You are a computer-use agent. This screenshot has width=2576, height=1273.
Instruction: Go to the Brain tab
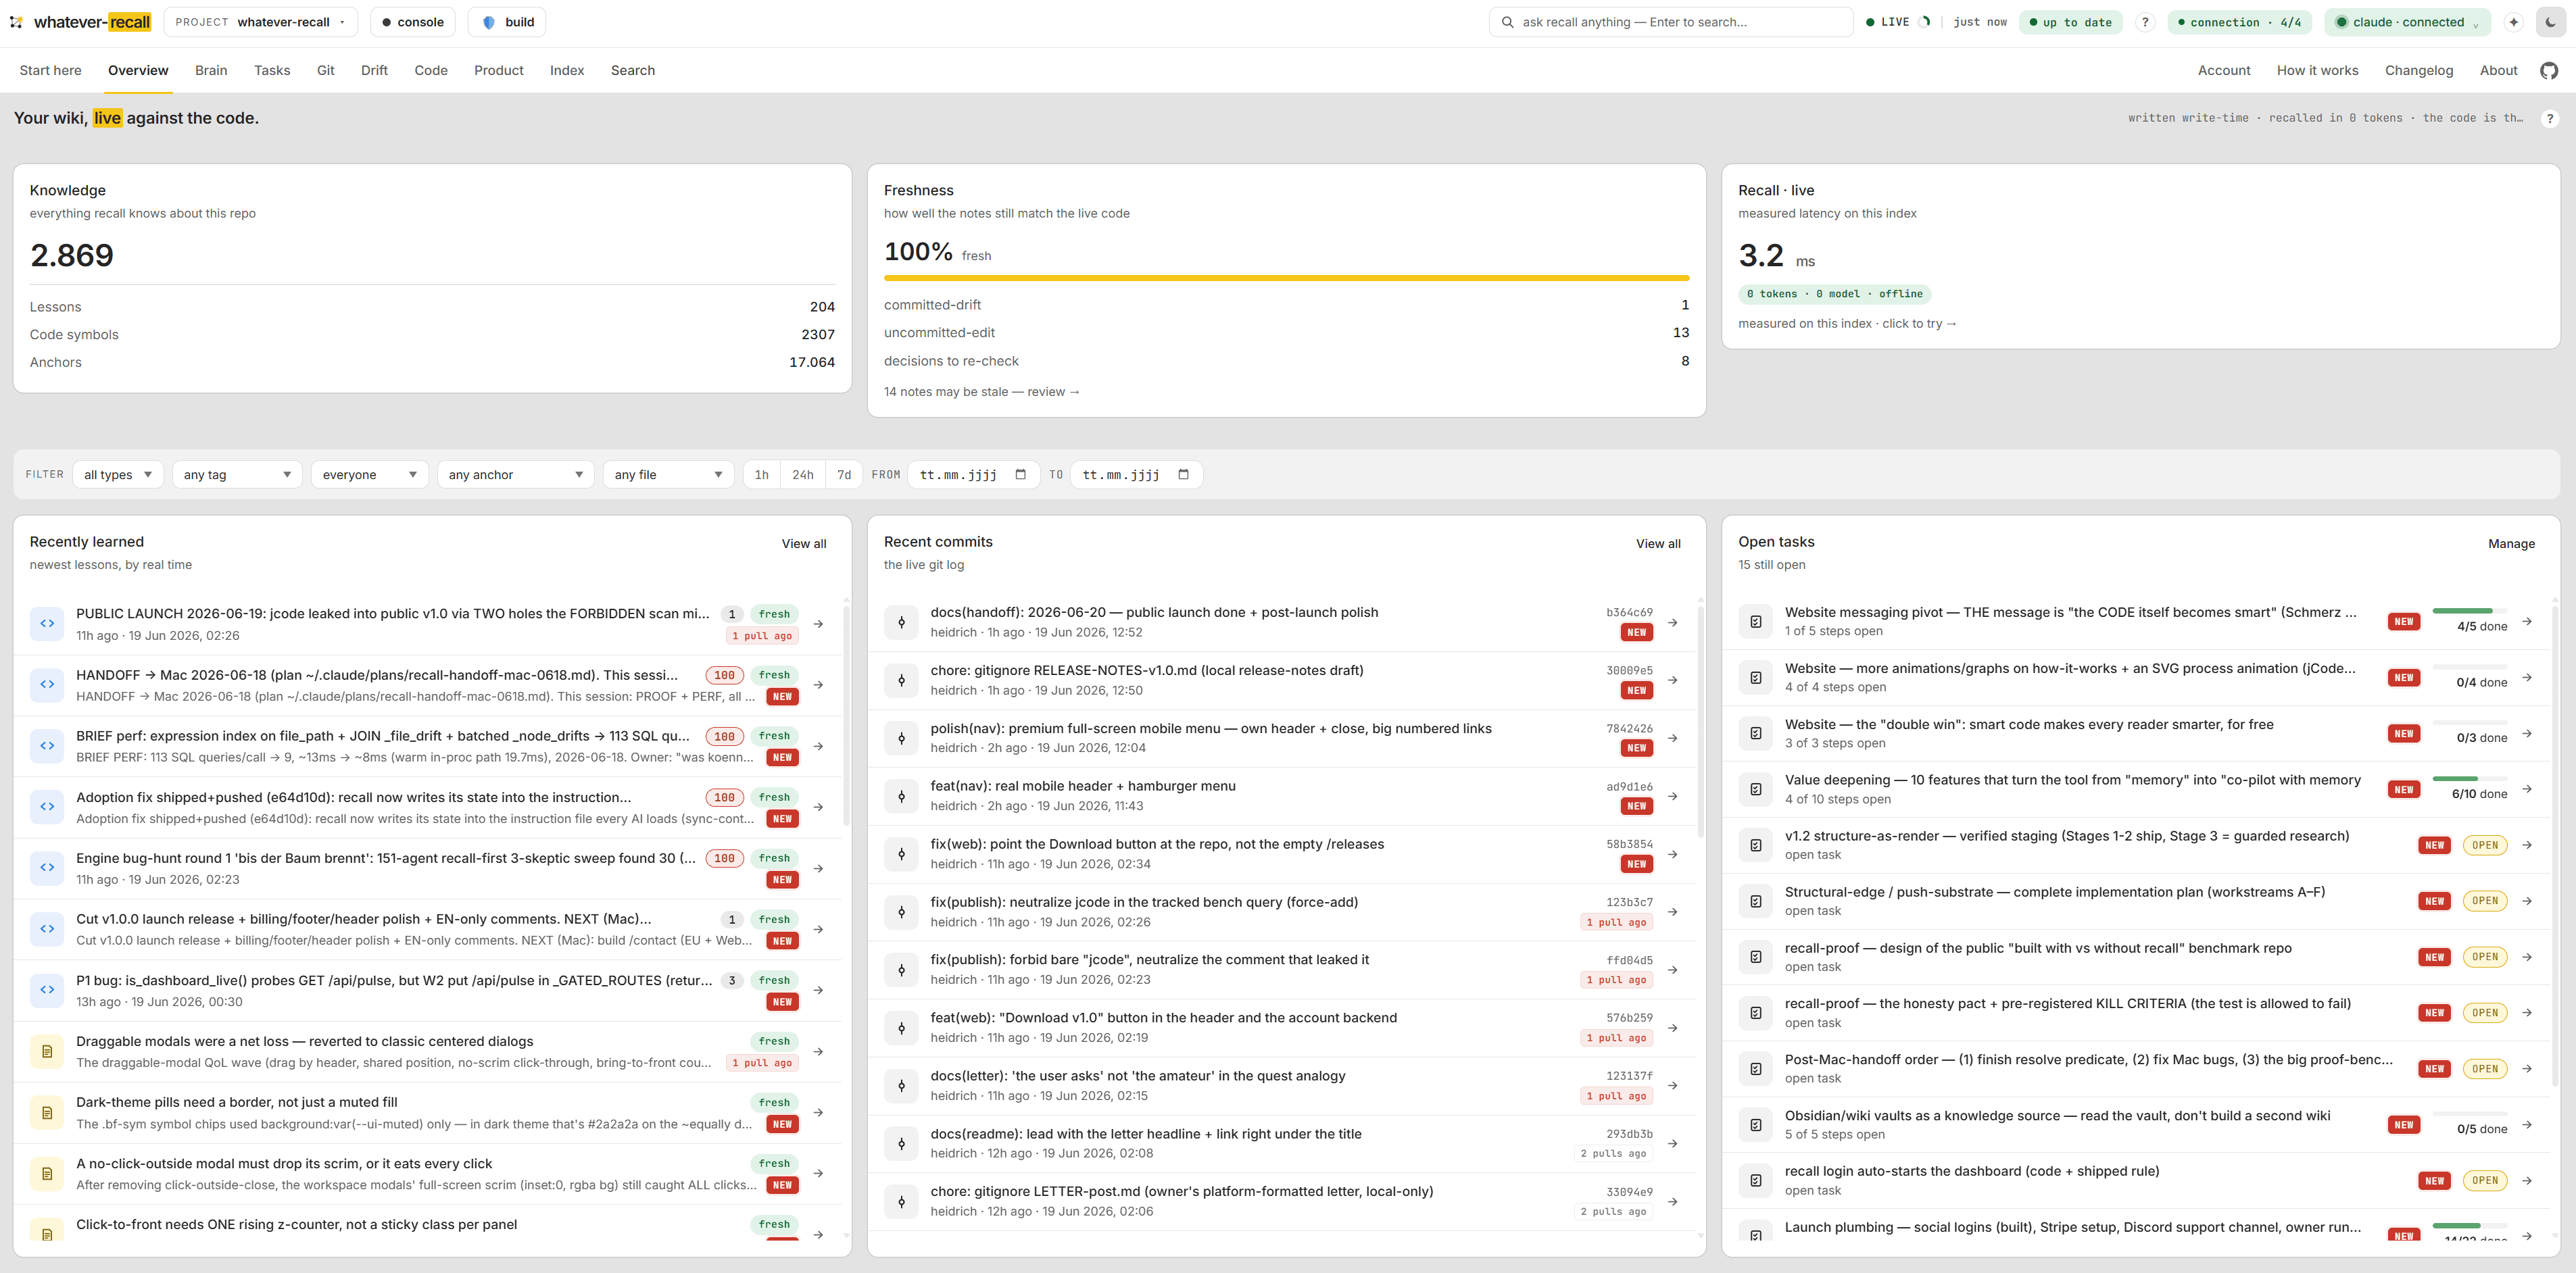[x=211, y=70]
